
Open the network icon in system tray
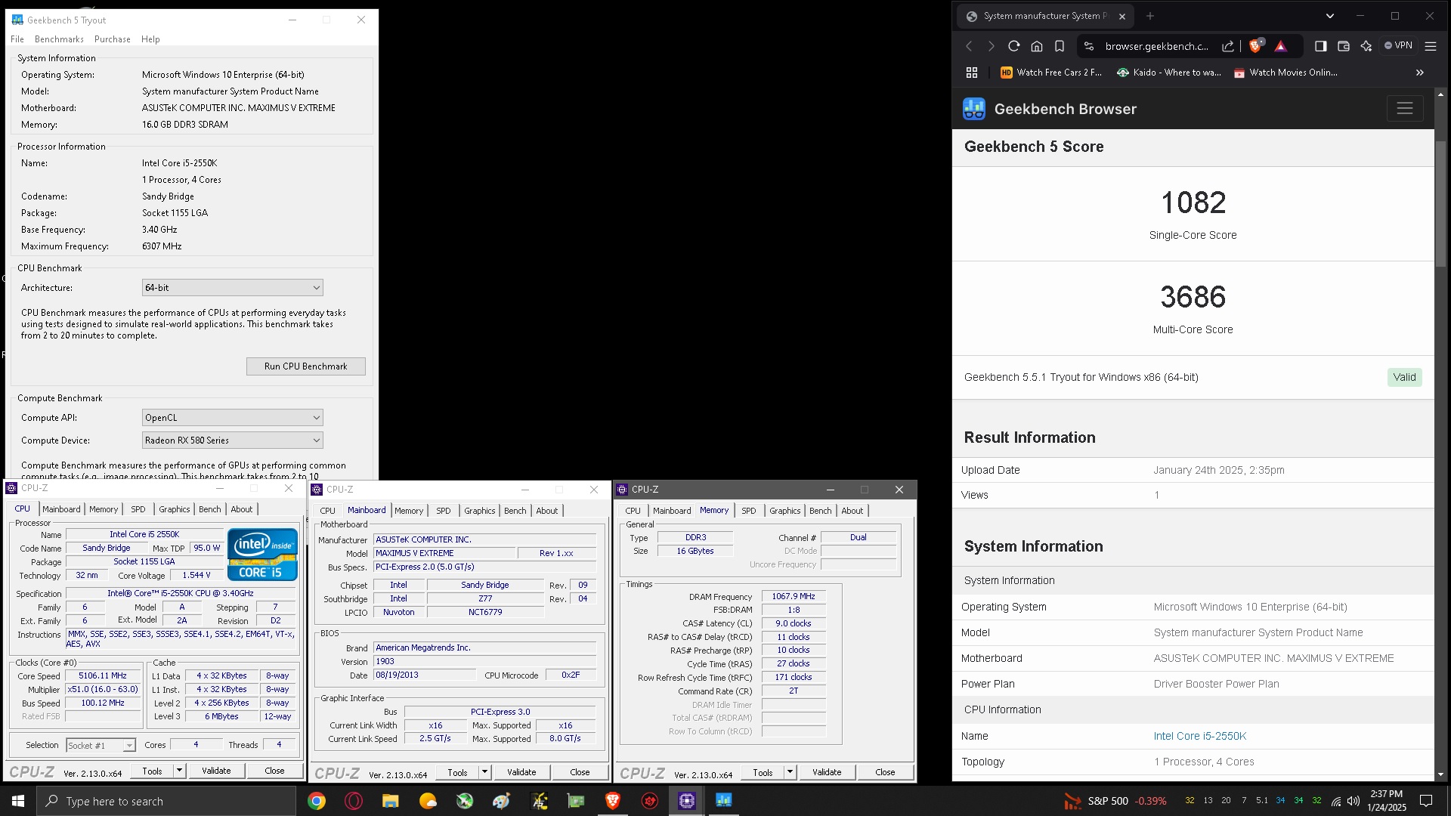1336,801
